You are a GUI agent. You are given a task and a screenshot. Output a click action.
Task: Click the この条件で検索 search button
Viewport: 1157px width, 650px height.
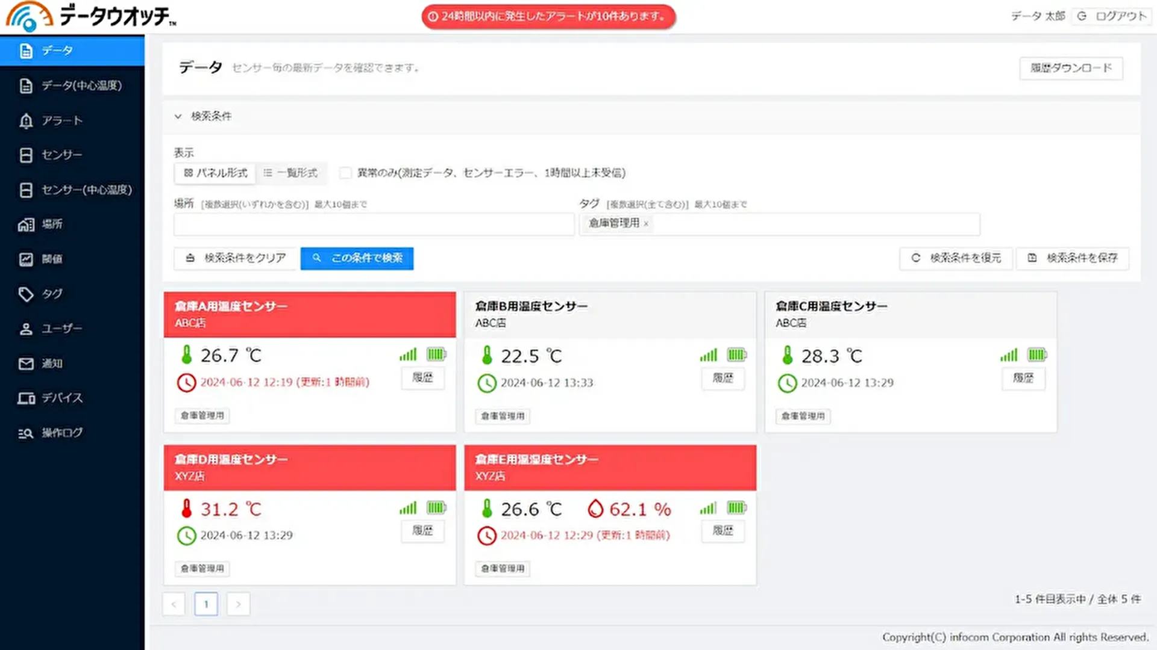tap(357, 258)
